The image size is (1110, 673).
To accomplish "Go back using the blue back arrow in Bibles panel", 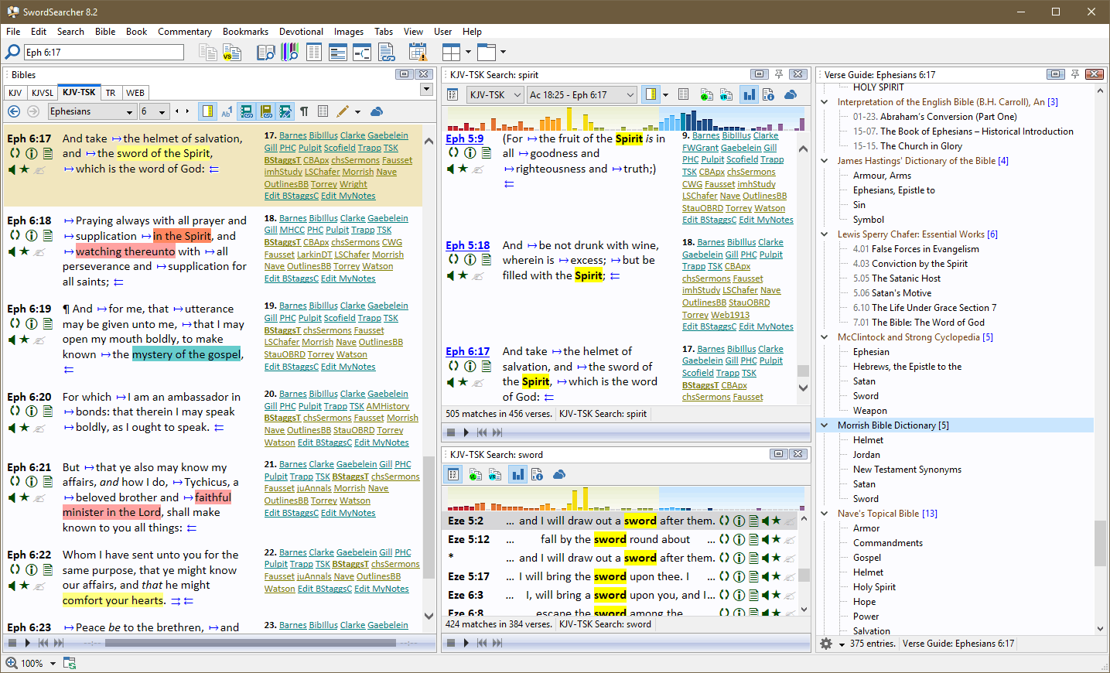I will point(14,111).
